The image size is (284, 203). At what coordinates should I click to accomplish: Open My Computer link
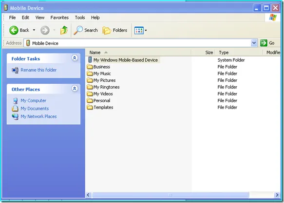coord(33,101)
